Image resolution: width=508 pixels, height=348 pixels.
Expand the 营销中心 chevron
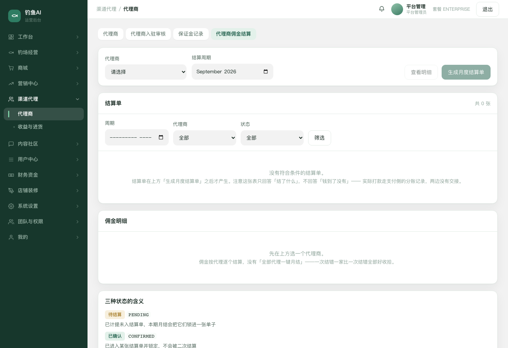point(77,84)
